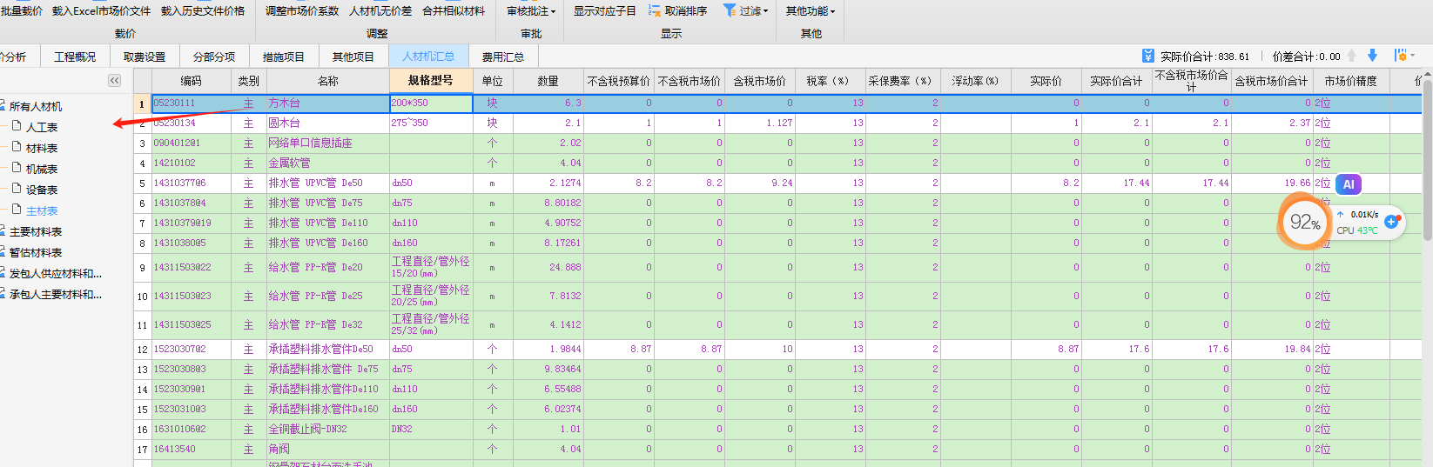Click the 机械表 document icon
Image resolution: width=1433 pixels, height=467 pixels.
(x=17, y=168)
